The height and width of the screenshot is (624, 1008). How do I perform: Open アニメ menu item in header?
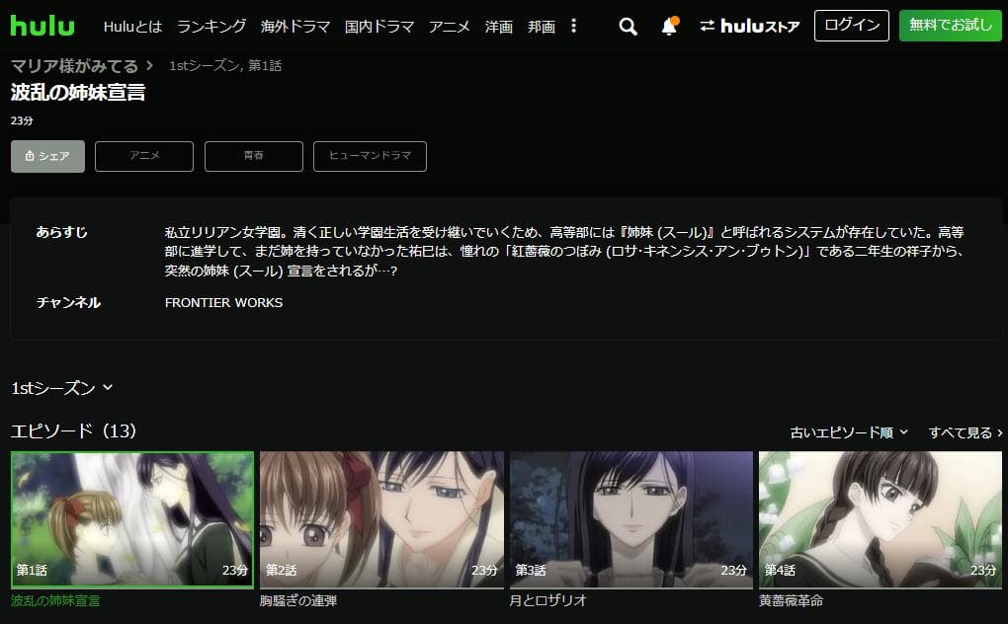coord(450,27)
